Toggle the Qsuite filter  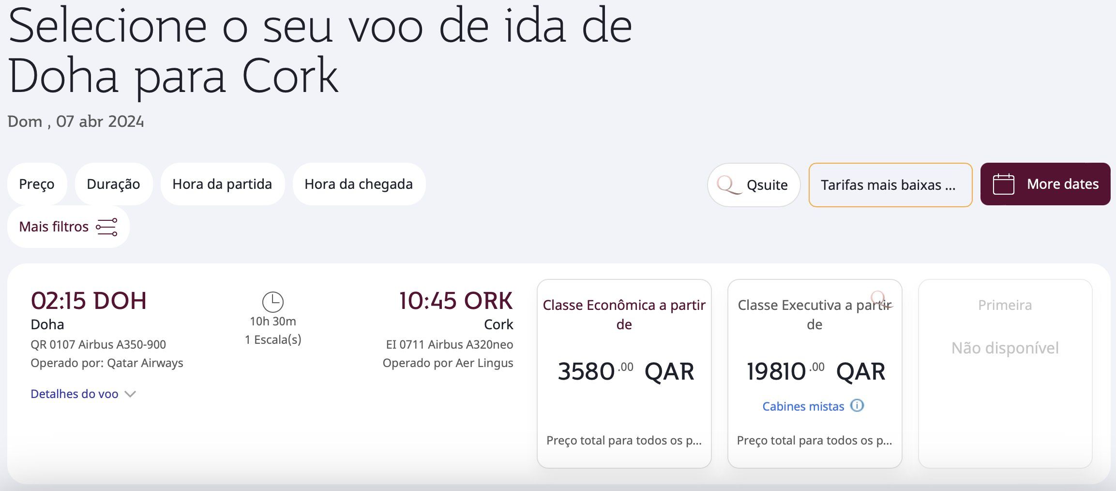tap(754, 185)
